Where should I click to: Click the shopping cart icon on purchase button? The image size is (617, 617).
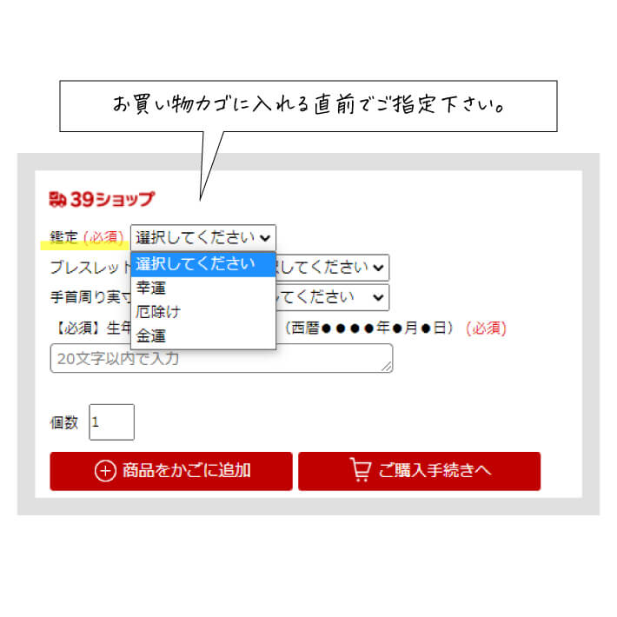361,470
